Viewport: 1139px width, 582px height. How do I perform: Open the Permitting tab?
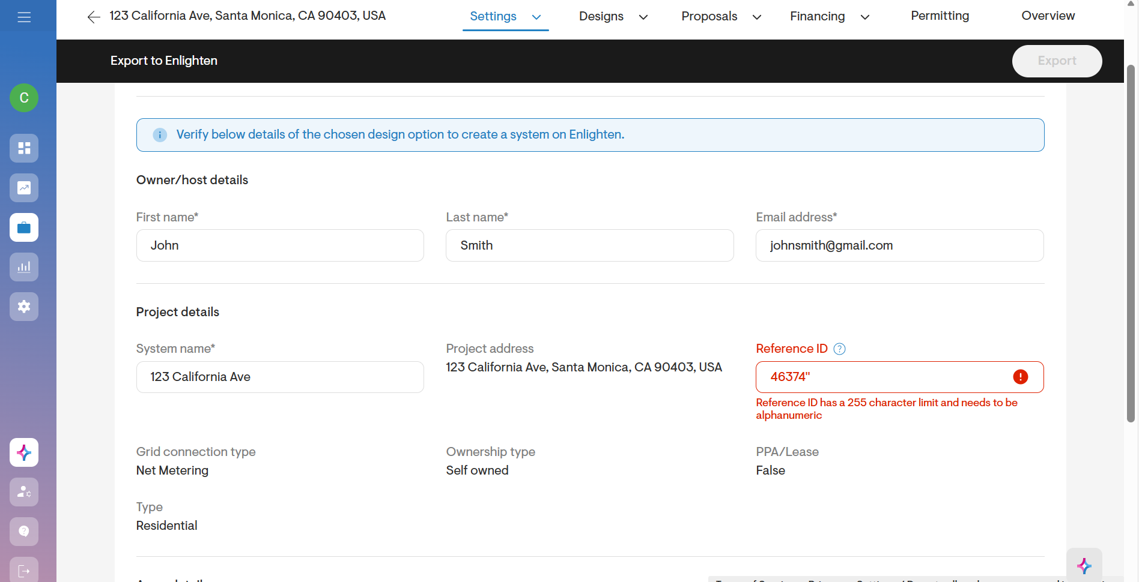point(940,16)
